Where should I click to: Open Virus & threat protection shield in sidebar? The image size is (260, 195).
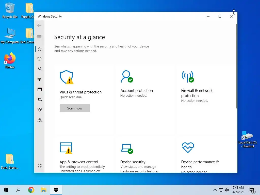click(39, 59)
